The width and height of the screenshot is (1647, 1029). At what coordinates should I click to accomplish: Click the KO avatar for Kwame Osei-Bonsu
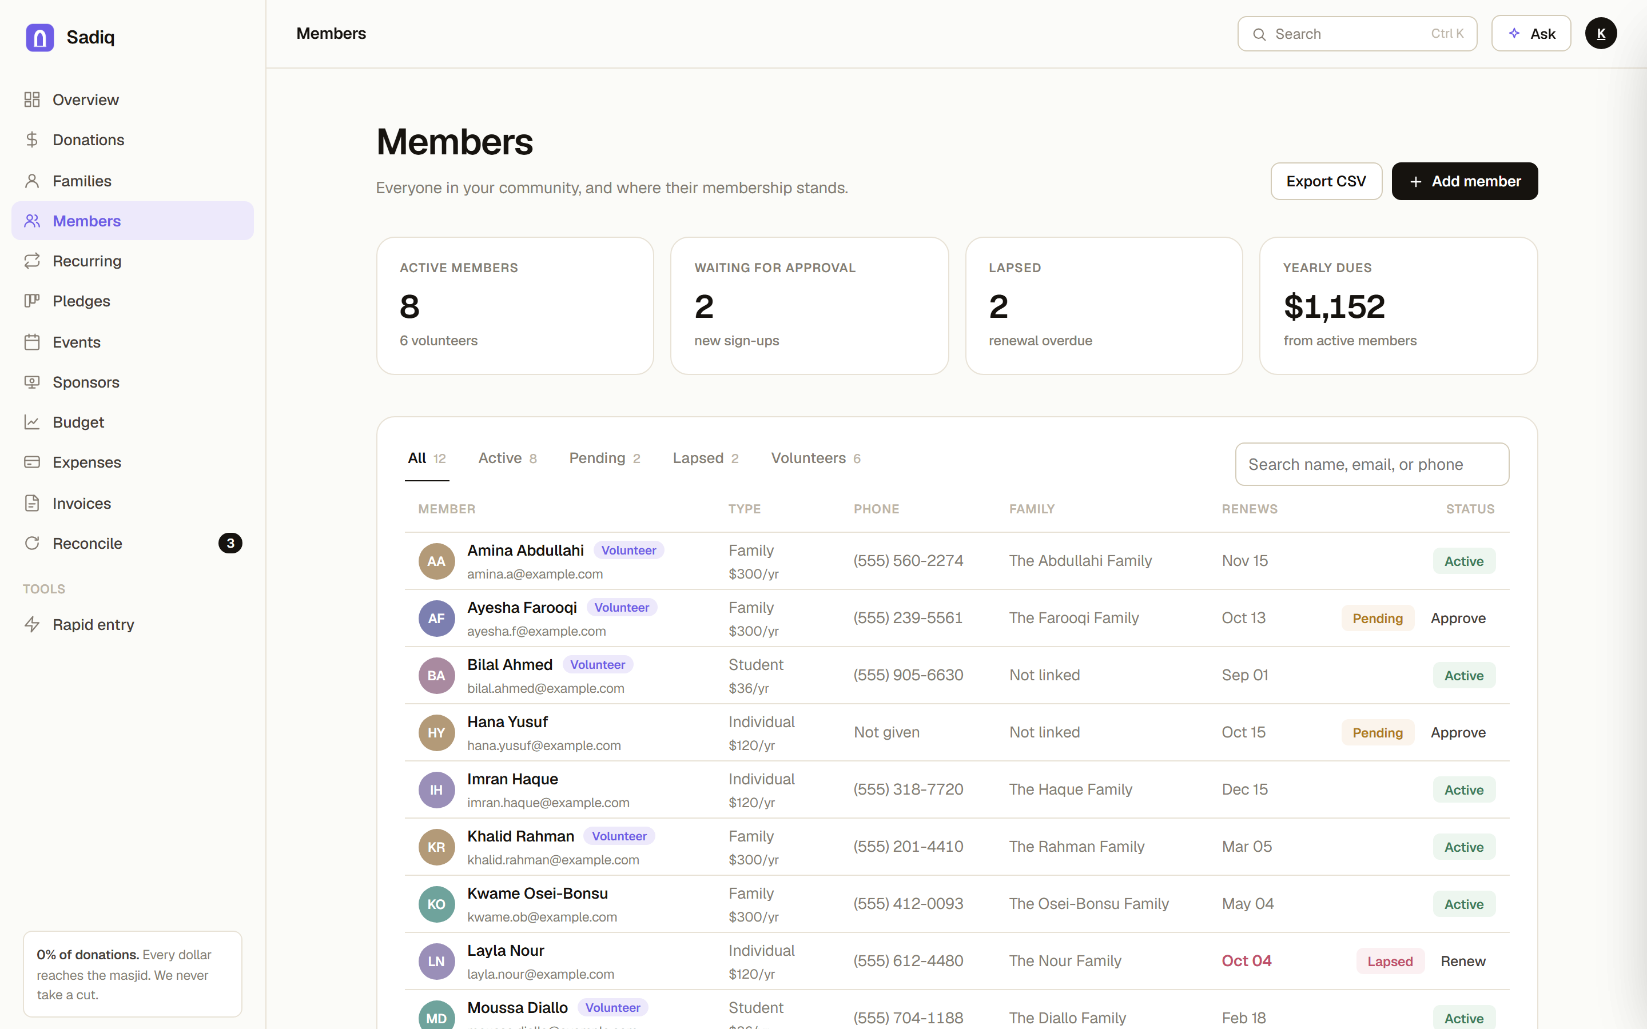(436, 904)
